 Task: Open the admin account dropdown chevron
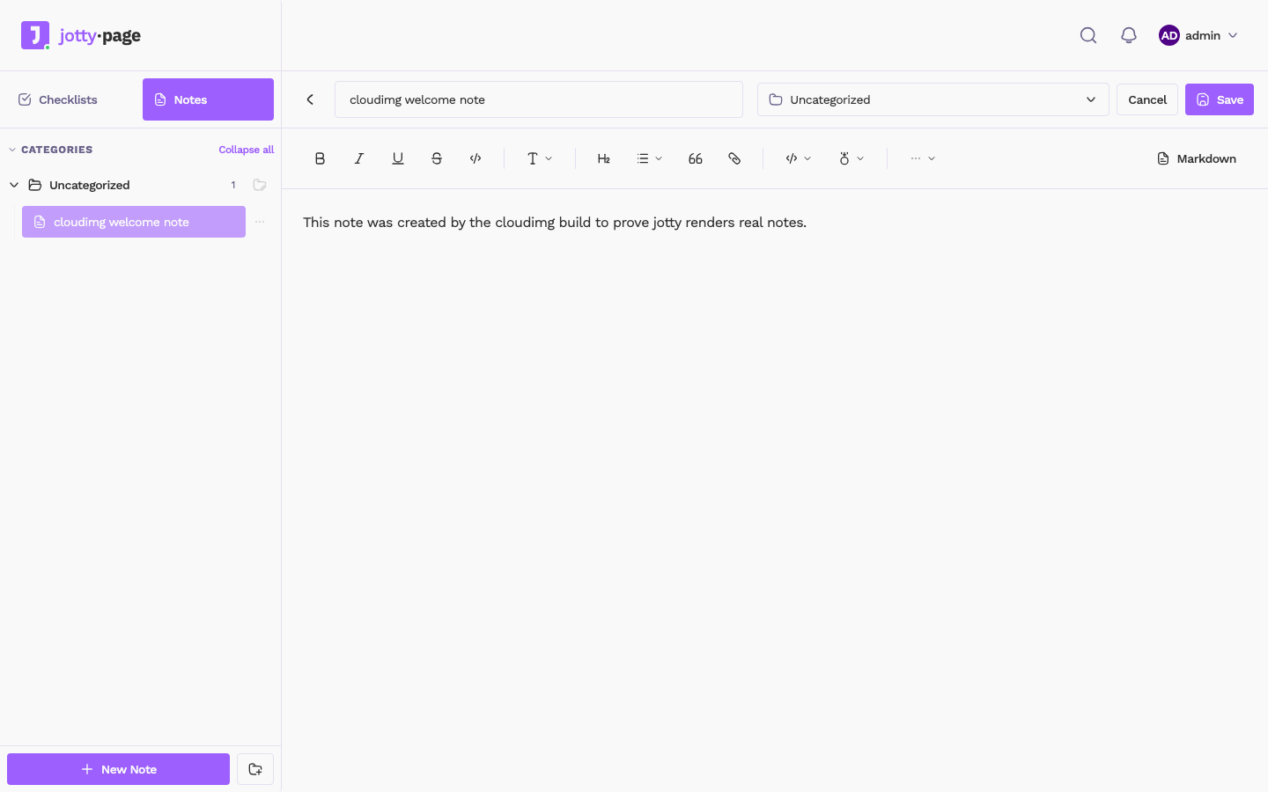pyautogui.click(x=1233, y=35)
